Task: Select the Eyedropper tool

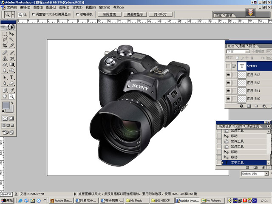Action: coord(11,91)
